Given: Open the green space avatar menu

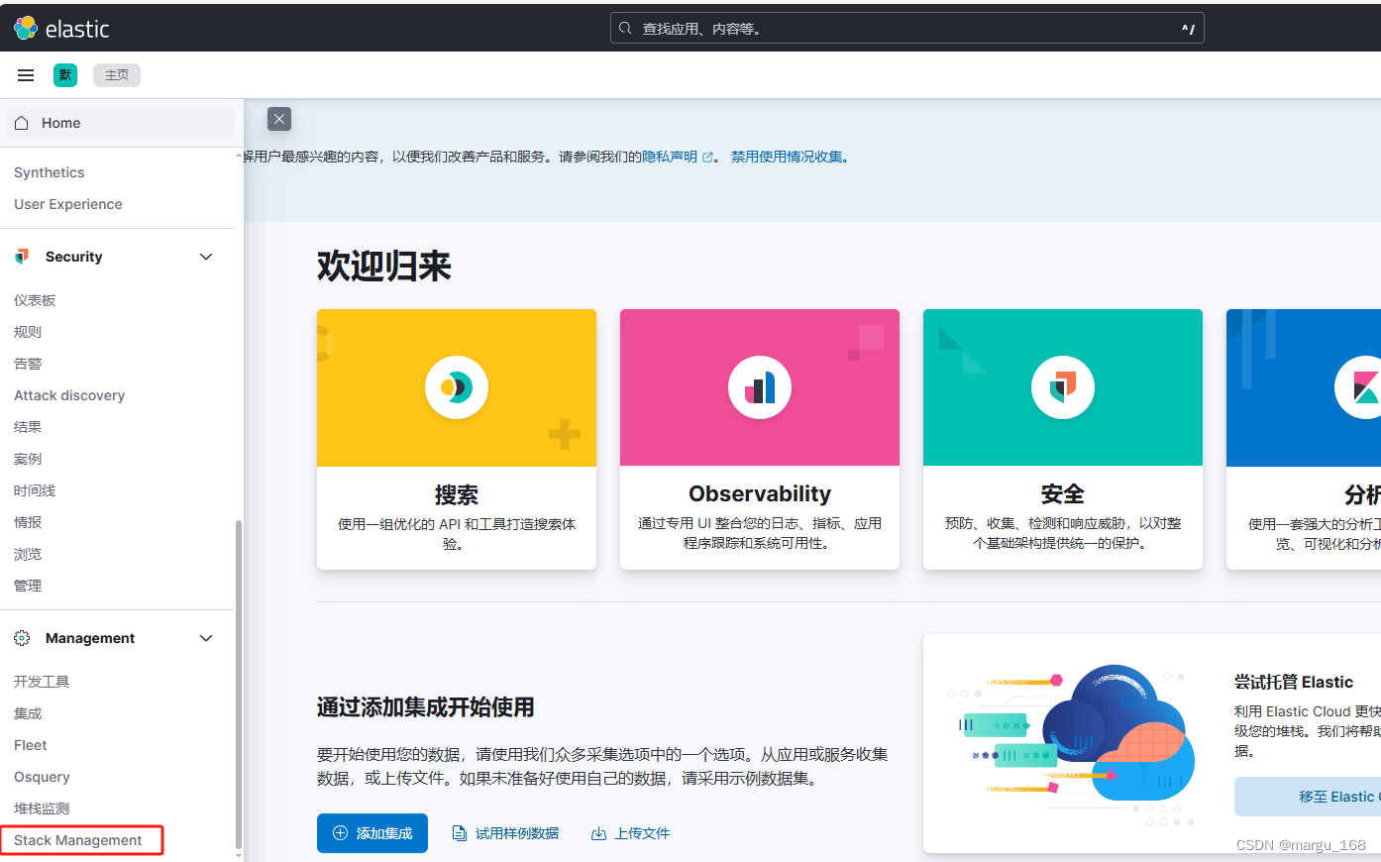Looking at the screenshot, I should (x=65, y=75).
